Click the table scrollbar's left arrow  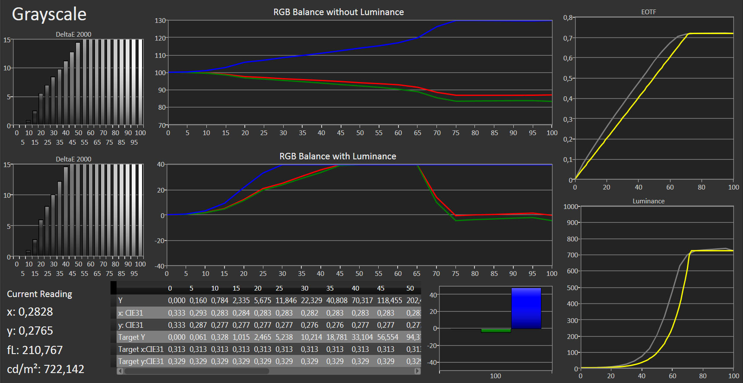120,371
